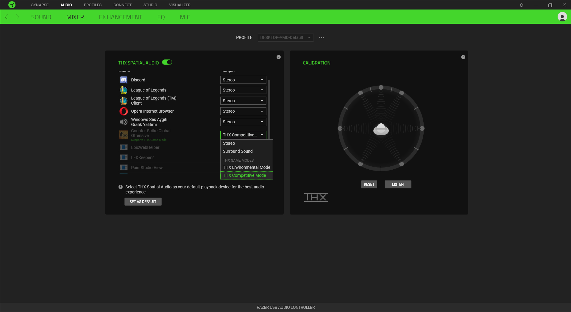
Task: Click the LEDKeeper2 app name
Action: click(142, 157)
